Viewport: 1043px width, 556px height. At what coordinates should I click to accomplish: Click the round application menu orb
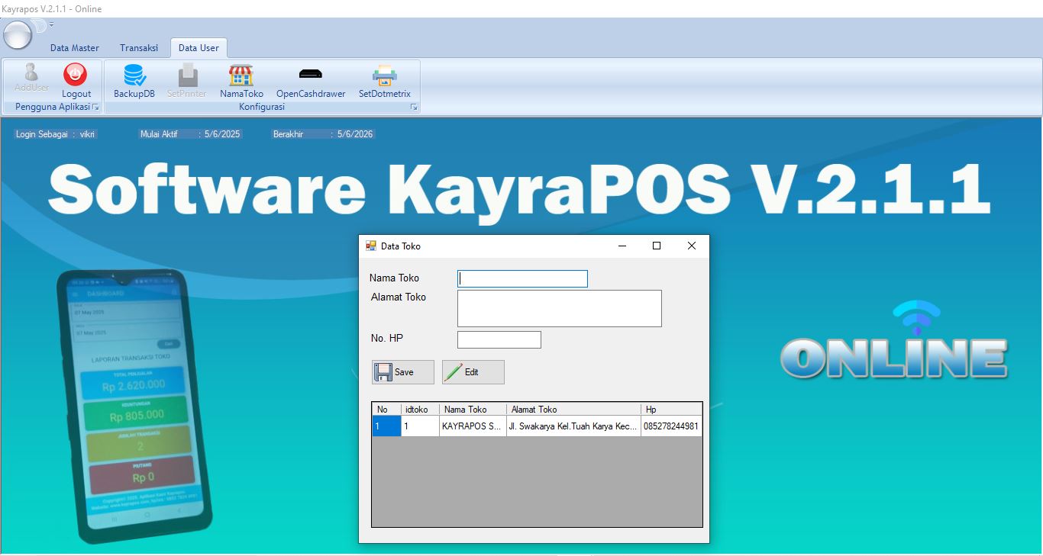tap(18, 34)
